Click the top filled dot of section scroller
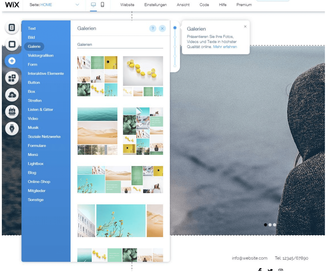This screenshot has width=330, height=274. pyautogui.click(x=175, y=28)
